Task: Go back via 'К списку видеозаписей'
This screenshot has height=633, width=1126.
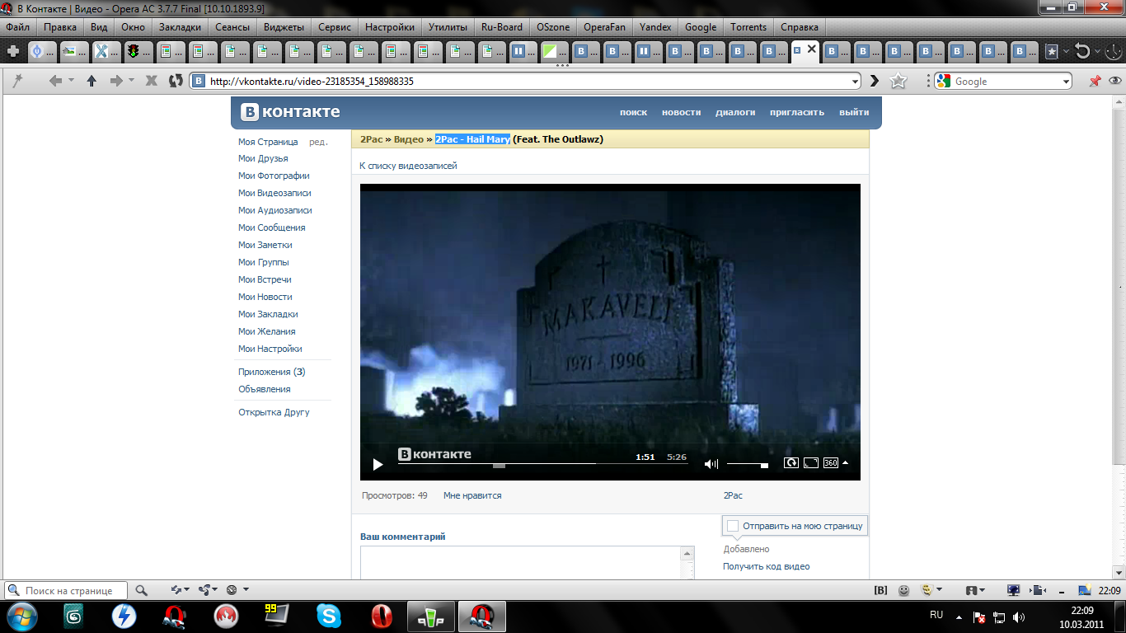Action: [408, 166]
